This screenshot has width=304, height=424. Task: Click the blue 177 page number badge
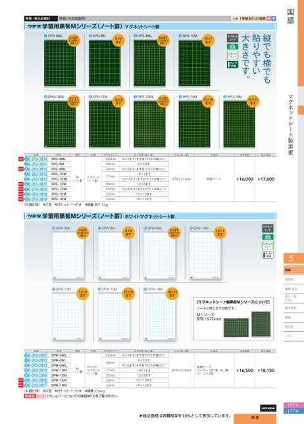293,411
